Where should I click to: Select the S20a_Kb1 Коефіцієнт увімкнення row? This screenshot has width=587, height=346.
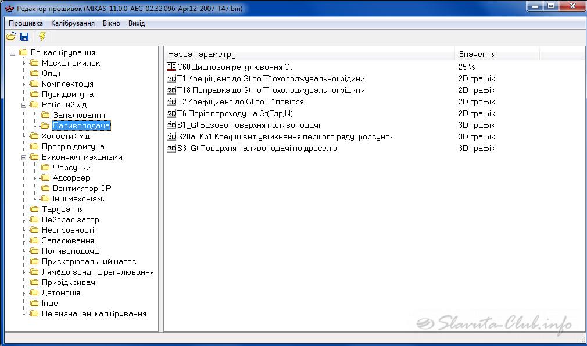285,137
